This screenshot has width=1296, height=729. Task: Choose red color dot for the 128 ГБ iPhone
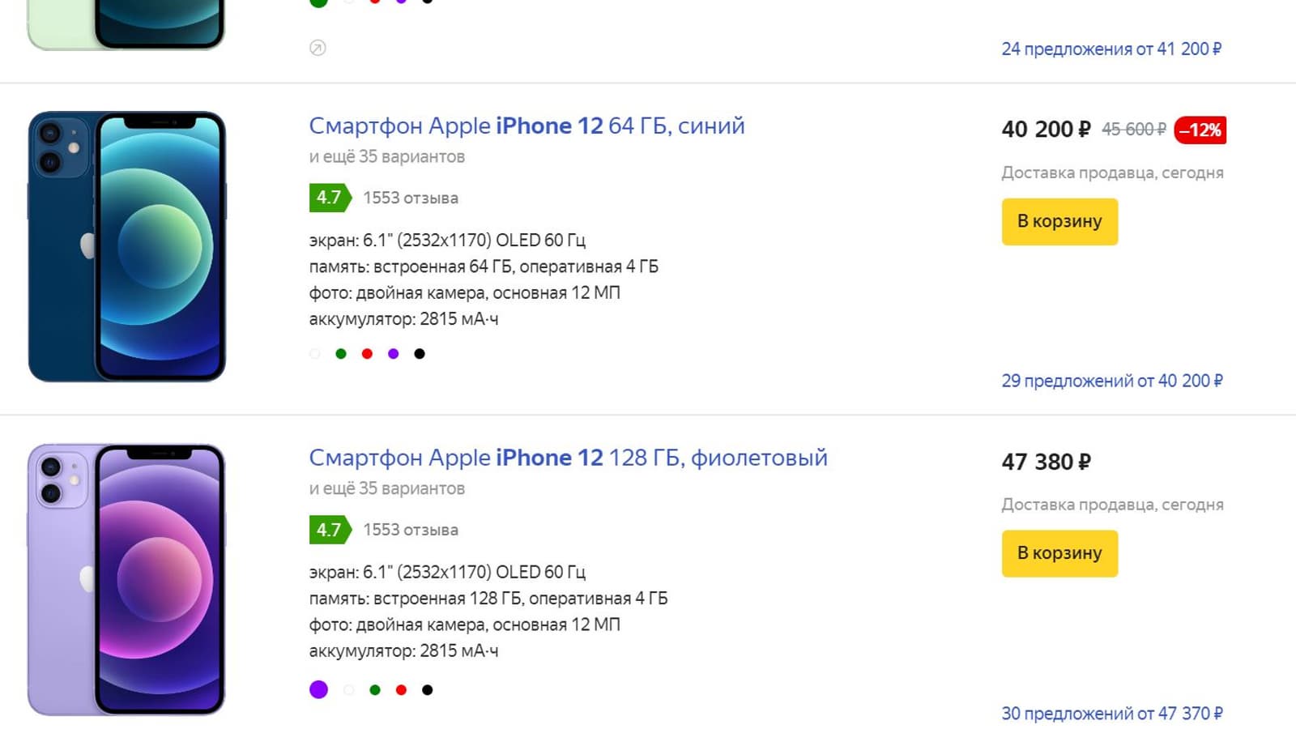pos(401,690)
